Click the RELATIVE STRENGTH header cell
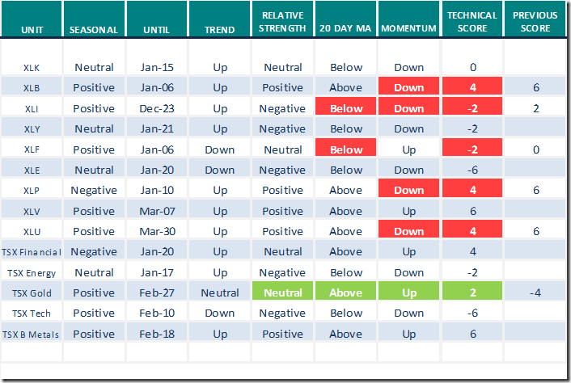This screenshot has width=571, height=383. pyautogui.click(x=282, y=23)
